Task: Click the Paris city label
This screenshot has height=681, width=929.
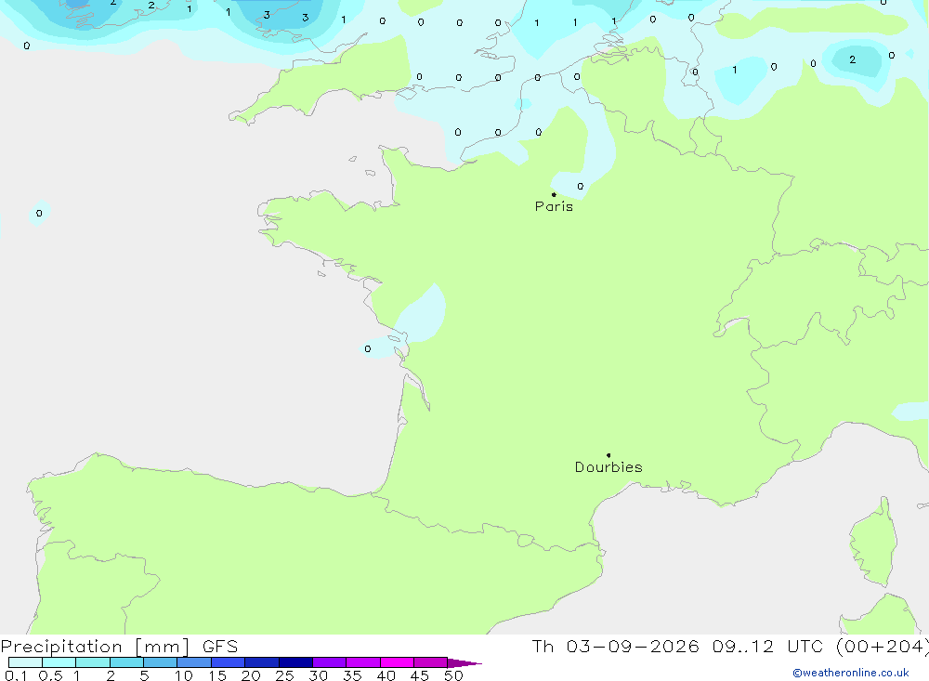Action: tap(554, 206)
